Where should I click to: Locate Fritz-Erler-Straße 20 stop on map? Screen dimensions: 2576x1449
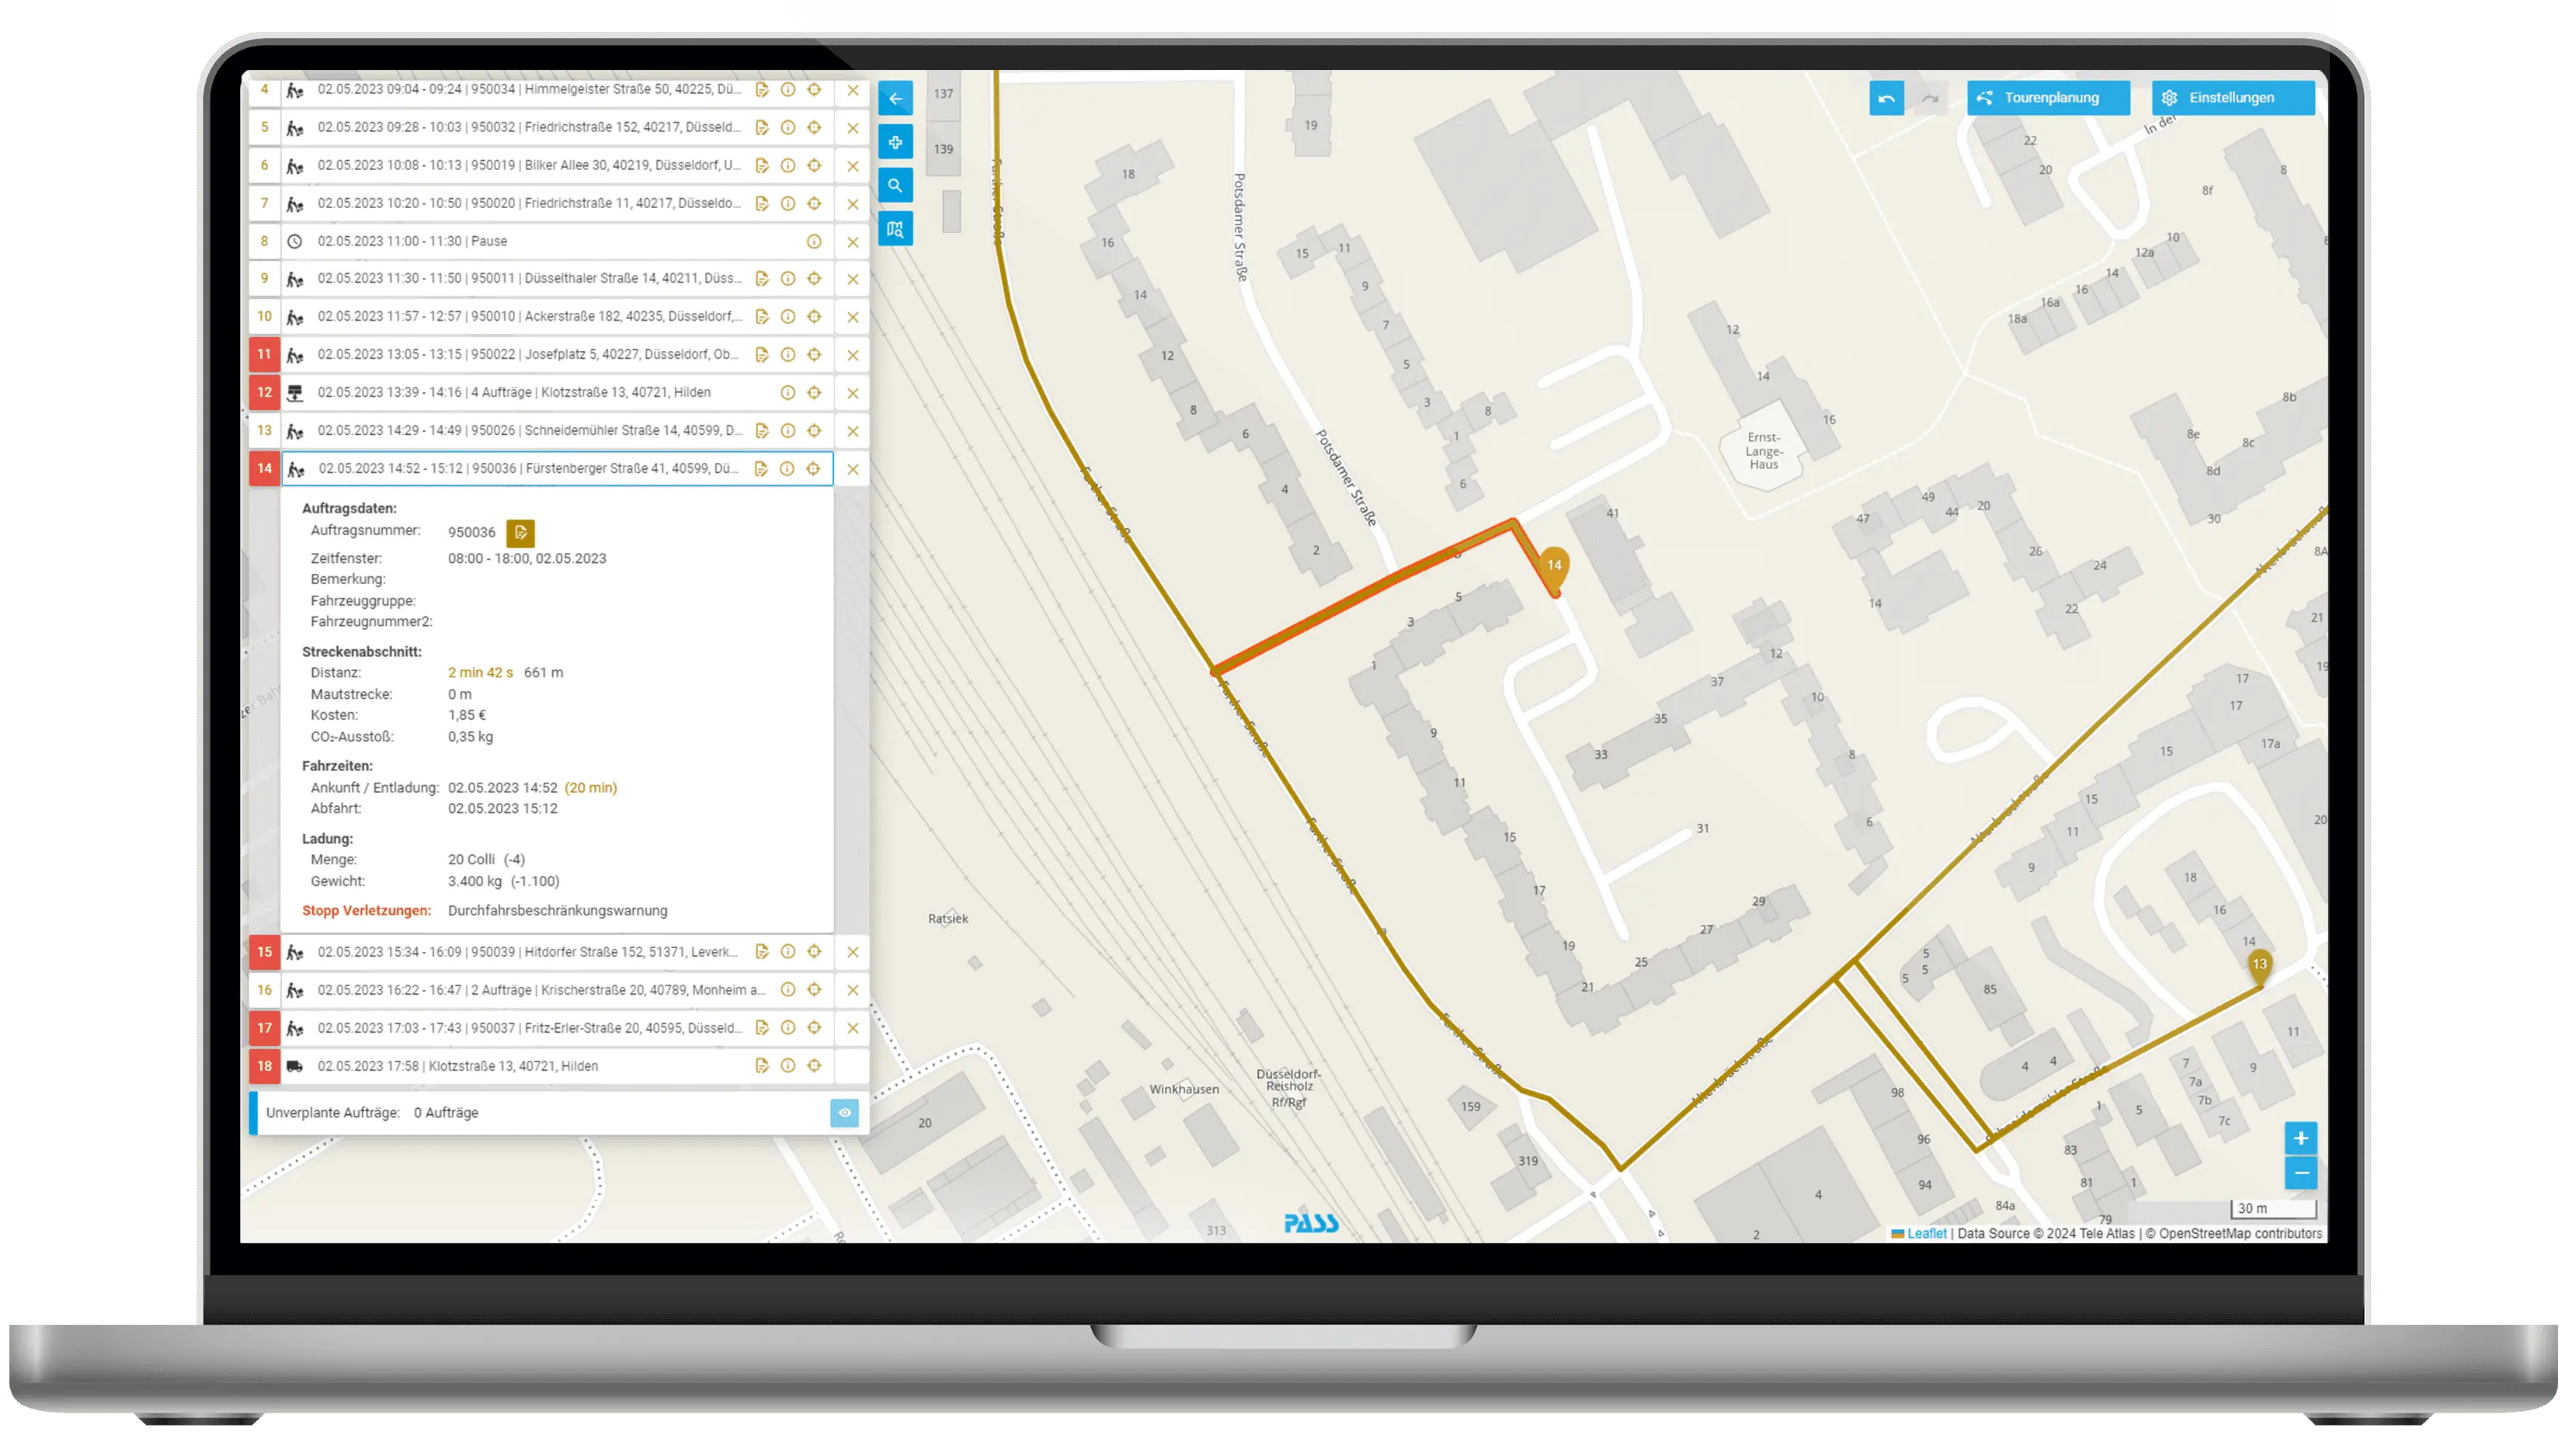point(814,1028)
